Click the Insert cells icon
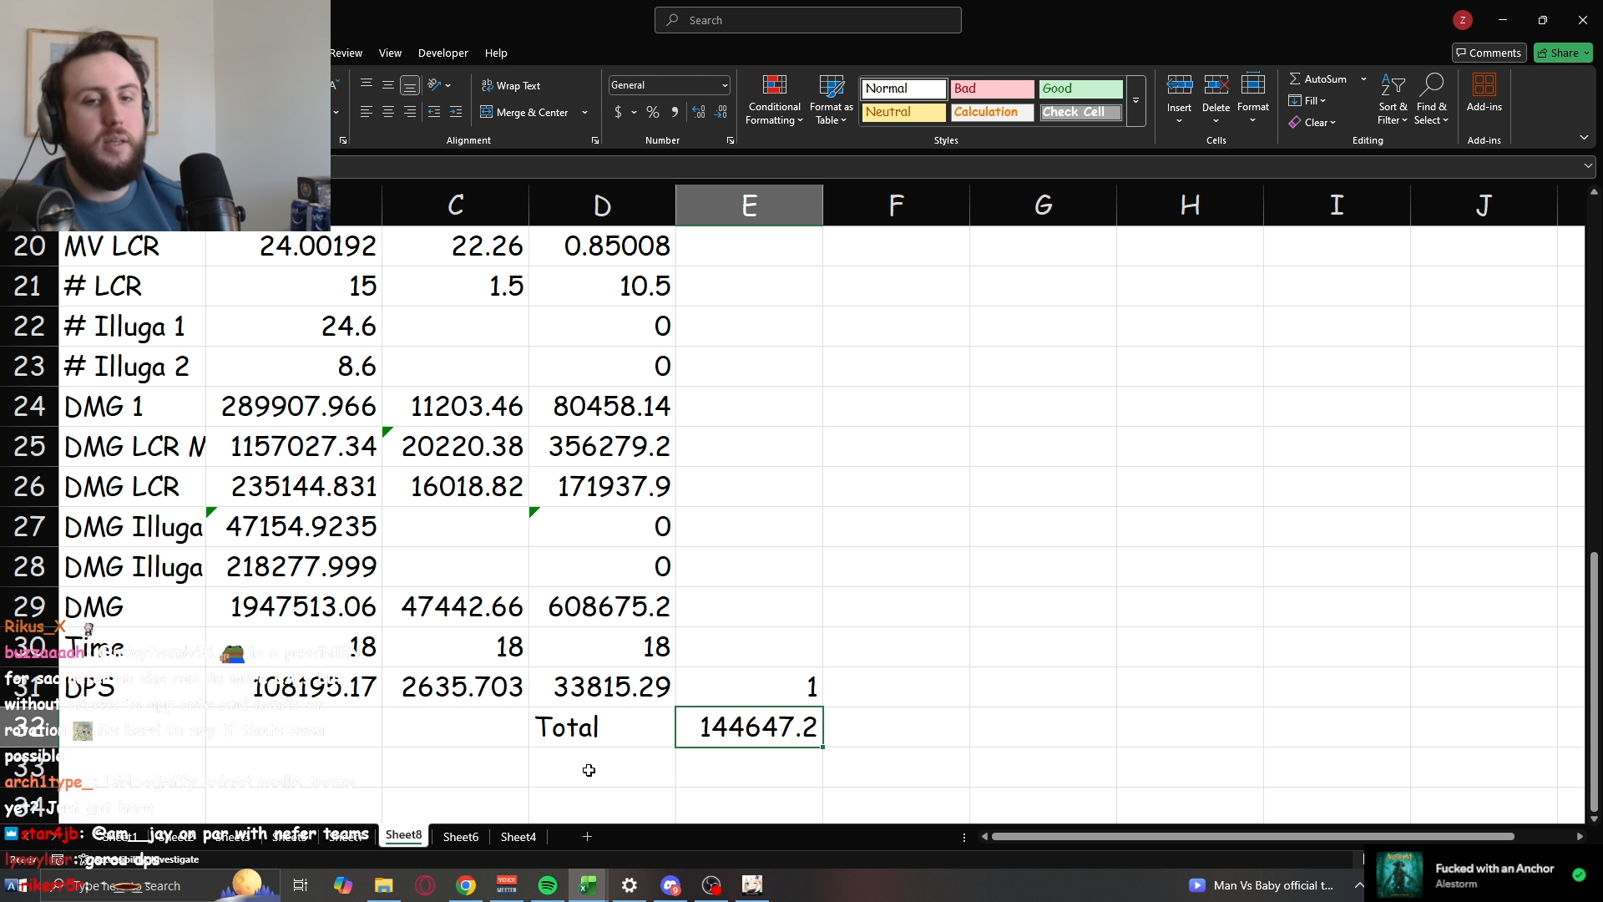Viewport: 1603px width, 902px height. tap(1179, 86)
